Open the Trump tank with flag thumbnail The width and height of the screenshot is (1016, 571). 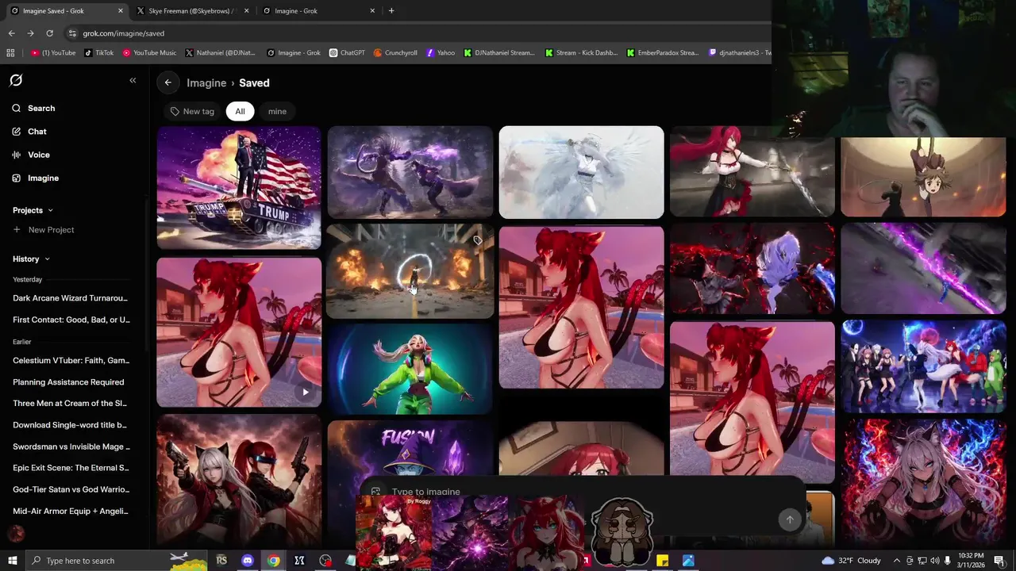(x=239, y=188)
